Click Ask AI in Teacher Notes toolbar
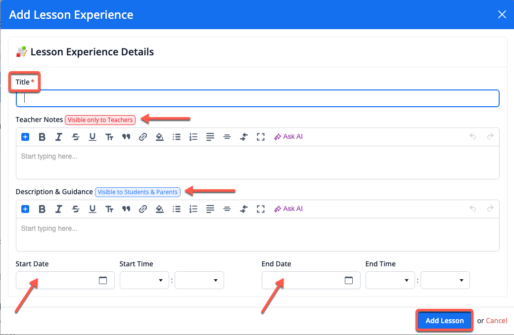This screenshot has height=335, width=514. point(288,137)
